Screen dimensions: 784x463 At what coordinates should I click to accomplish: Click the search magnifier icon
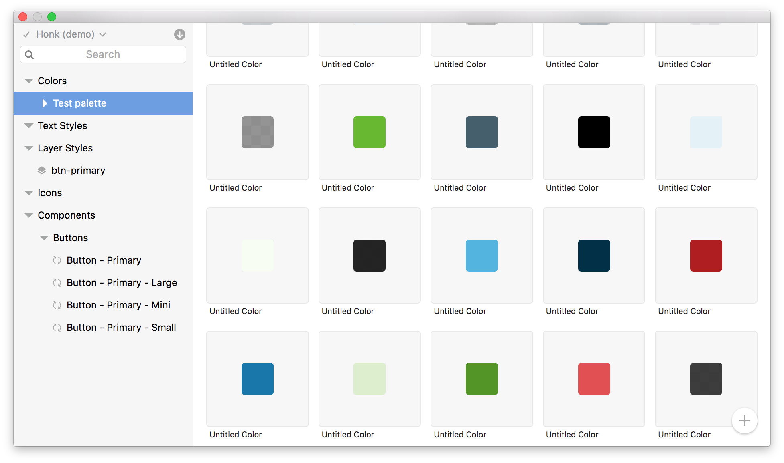pyautogui.click(x=29, y=54)
